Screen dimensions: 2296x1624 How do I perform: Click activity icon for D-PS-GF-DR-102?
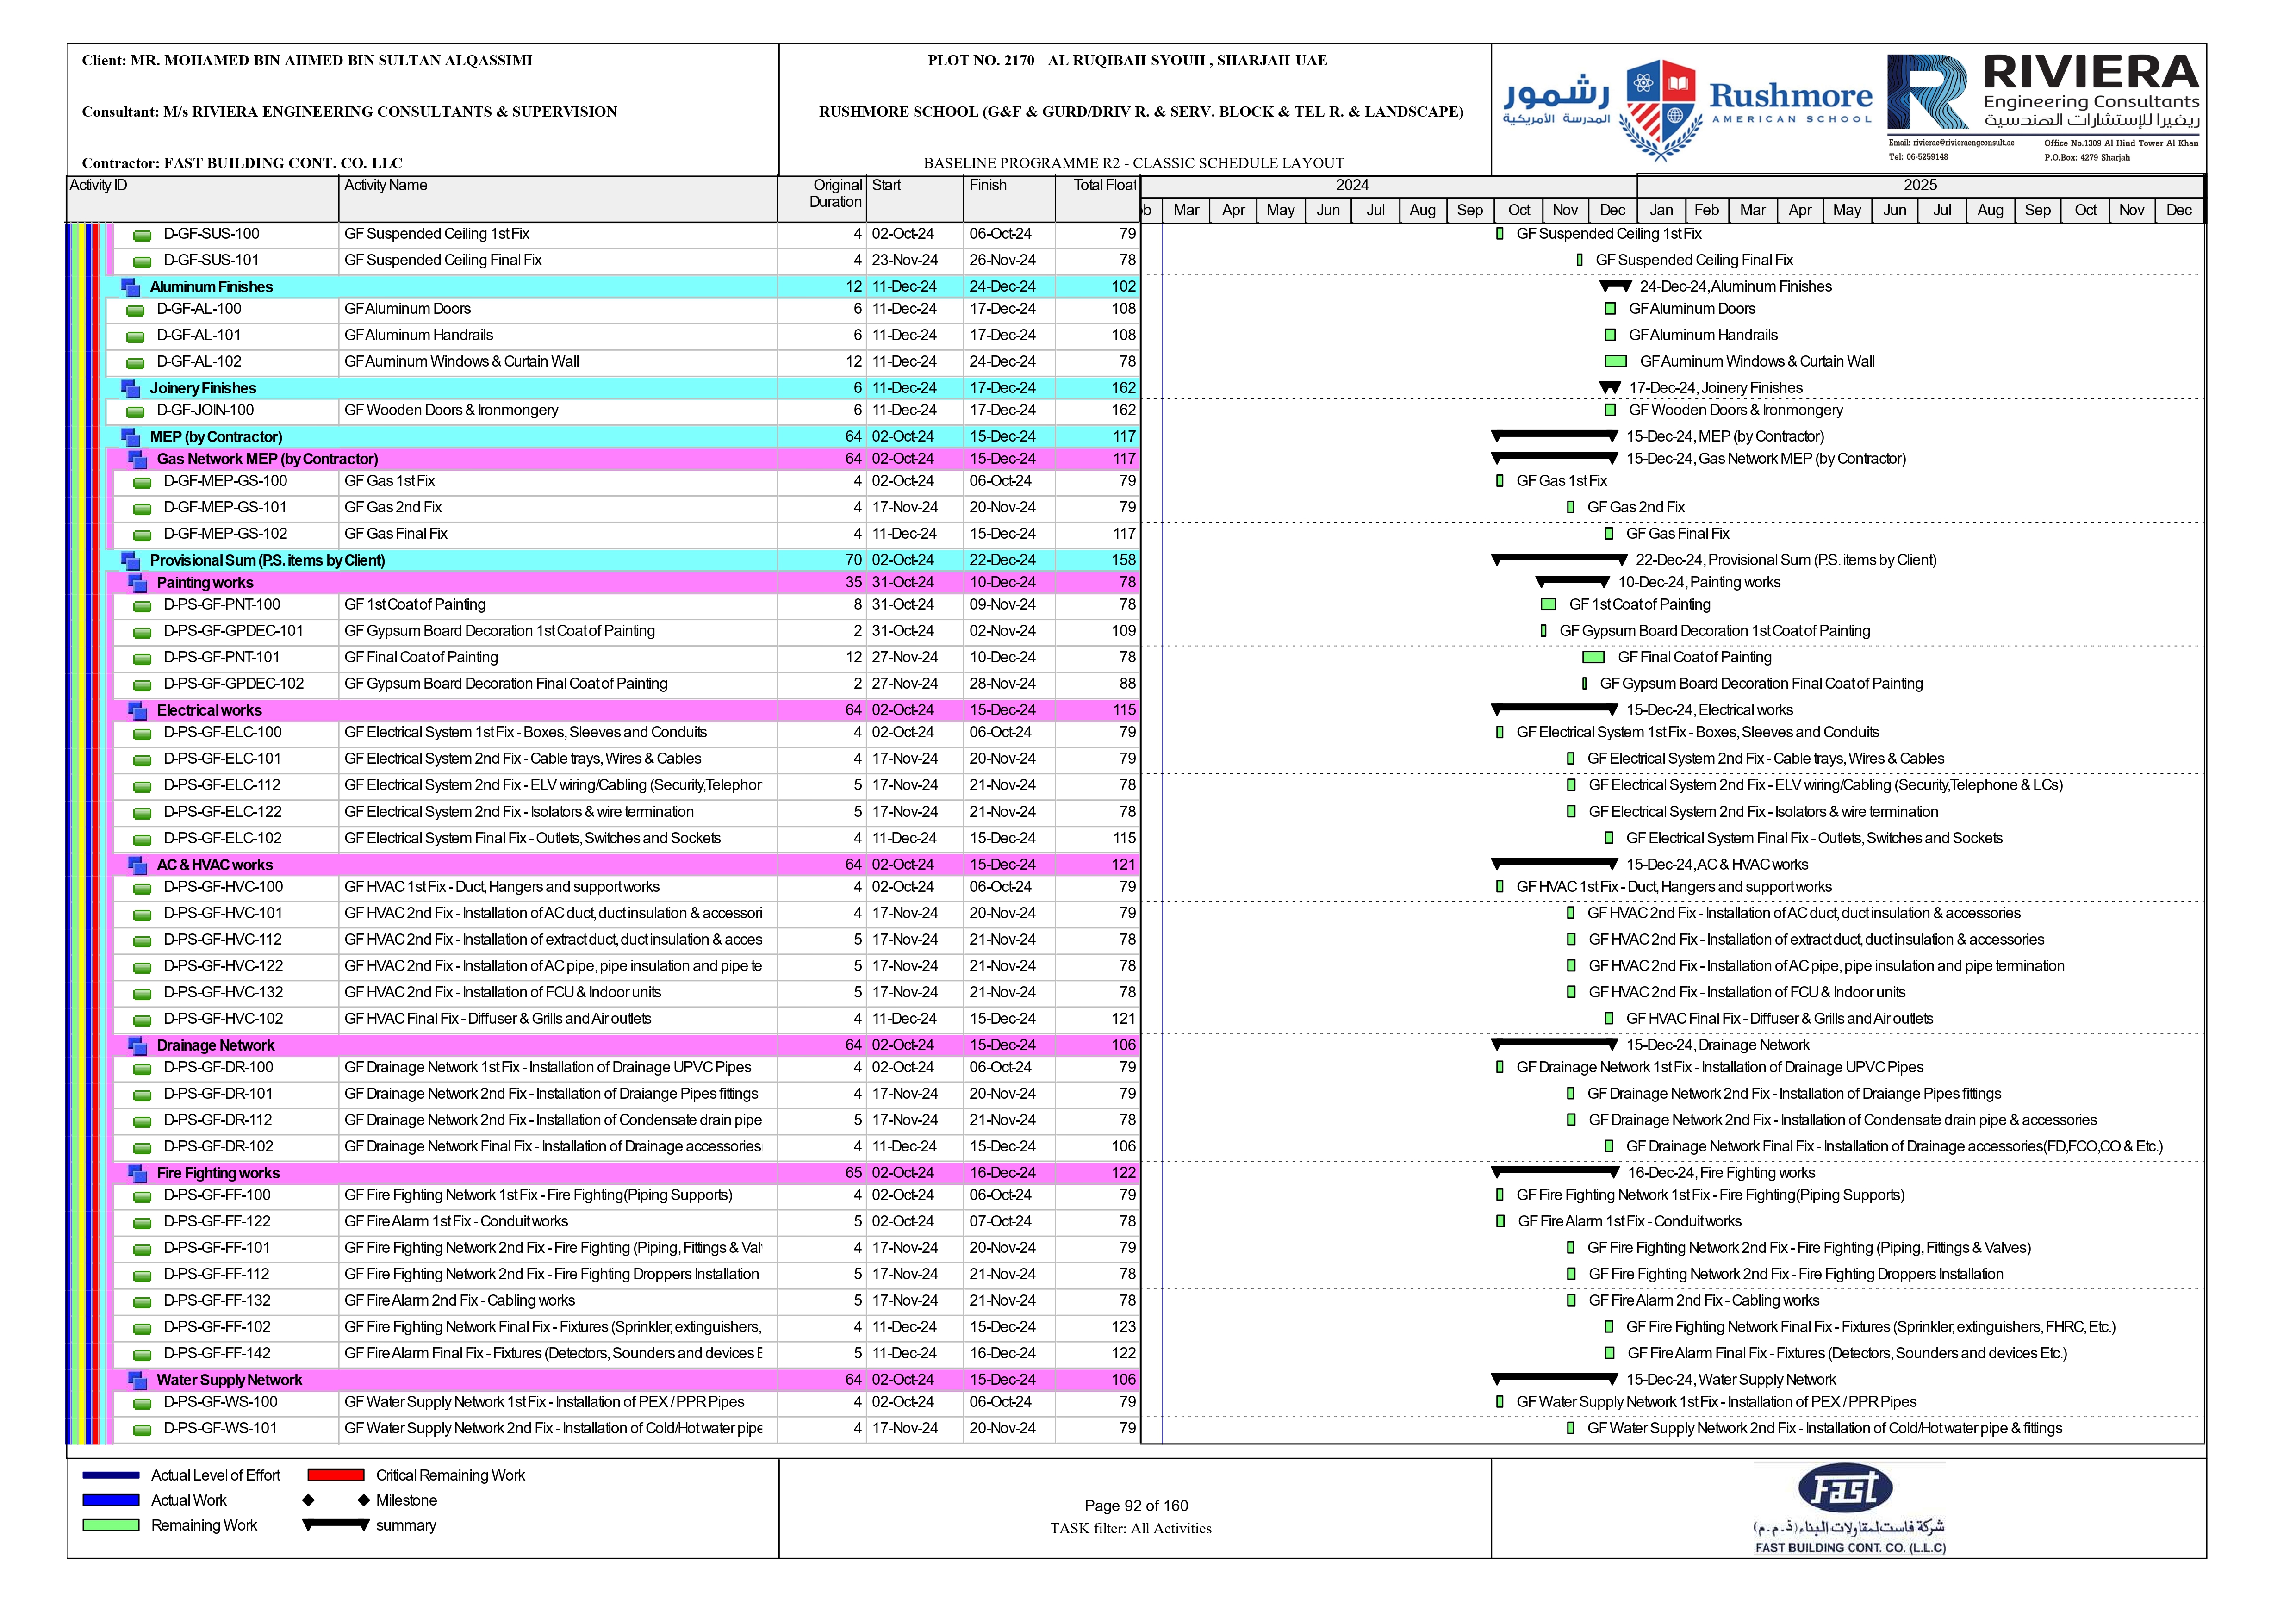tap(143, 1149)
